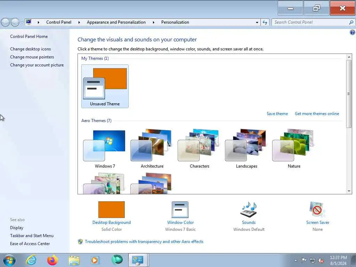Apply the Windows 7 theme
The height and width of the screenshot is (267, 356).
pos(105,149)
